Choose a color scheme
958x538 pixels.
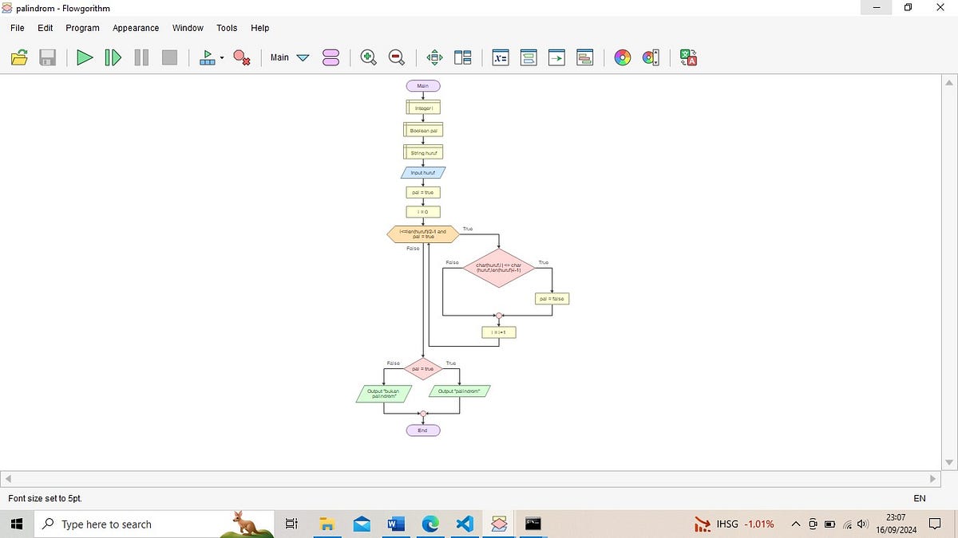[623, 57]
